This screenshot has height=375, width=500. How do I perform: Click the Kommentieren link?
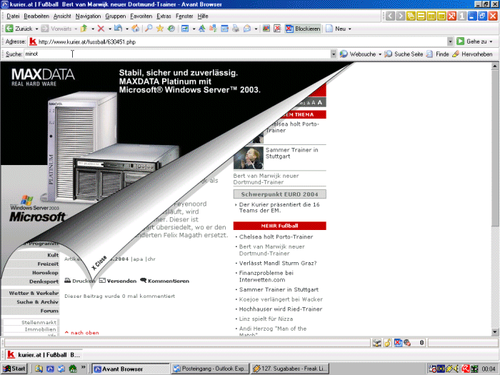tap(165, 281)
